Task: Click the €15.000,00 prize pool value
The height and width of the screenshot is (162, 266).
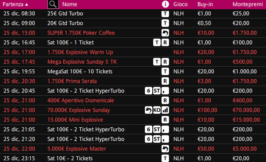Action: [246, 120]
